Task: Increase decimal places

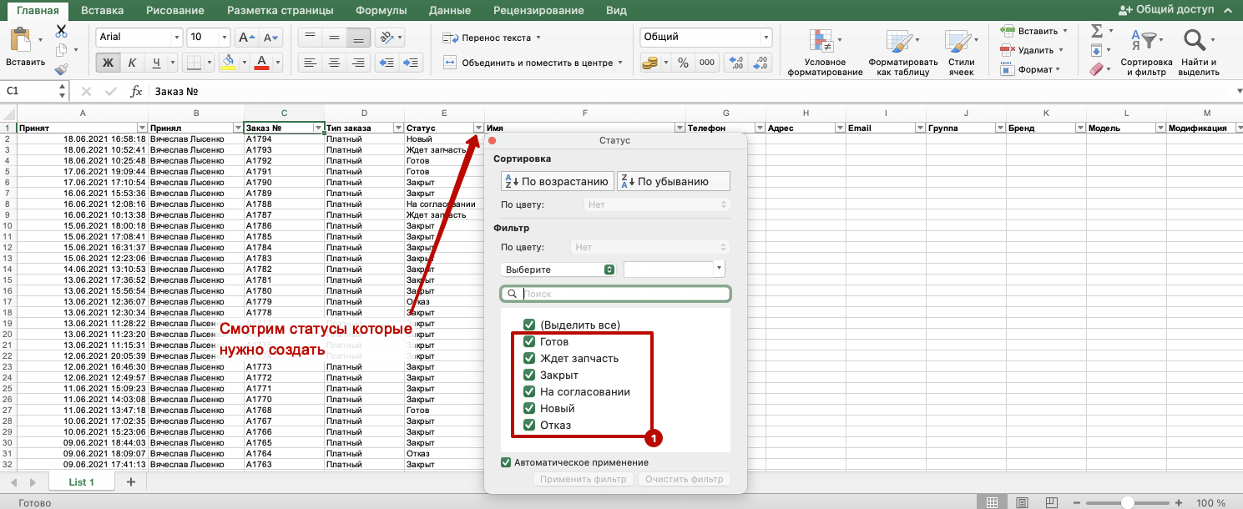Action: coord(736,63)
